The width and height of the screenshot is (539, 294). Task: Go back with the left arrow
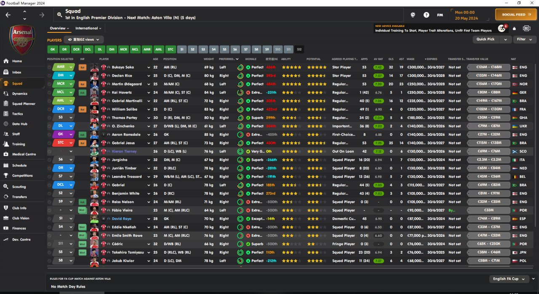coord(8,15)
